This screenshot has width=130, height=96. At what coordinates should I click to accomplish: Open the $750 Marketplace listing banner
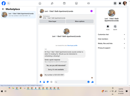tap(66, 17)
